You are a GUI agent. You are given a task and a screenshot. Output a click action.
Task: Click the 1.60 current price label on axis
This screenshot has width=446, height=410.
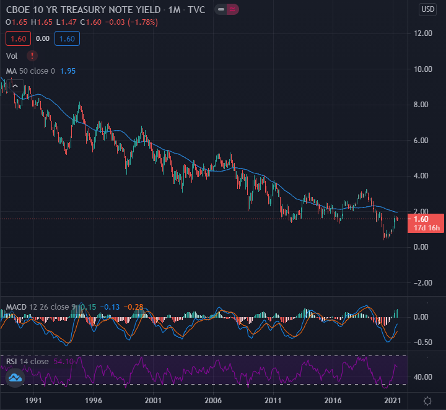(x=426, y=223)
